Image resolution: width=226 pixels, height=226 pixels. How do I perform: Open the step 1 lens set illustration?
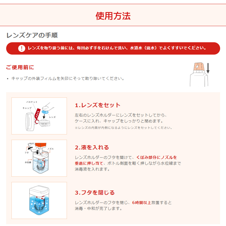(39, 116)
